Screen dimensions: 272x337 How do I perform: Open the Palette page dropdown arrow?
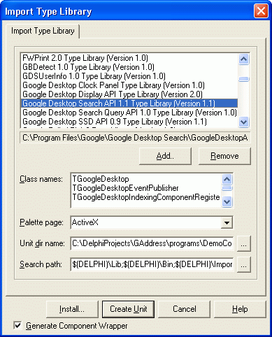pyautogui.click(x=227, y=222)
